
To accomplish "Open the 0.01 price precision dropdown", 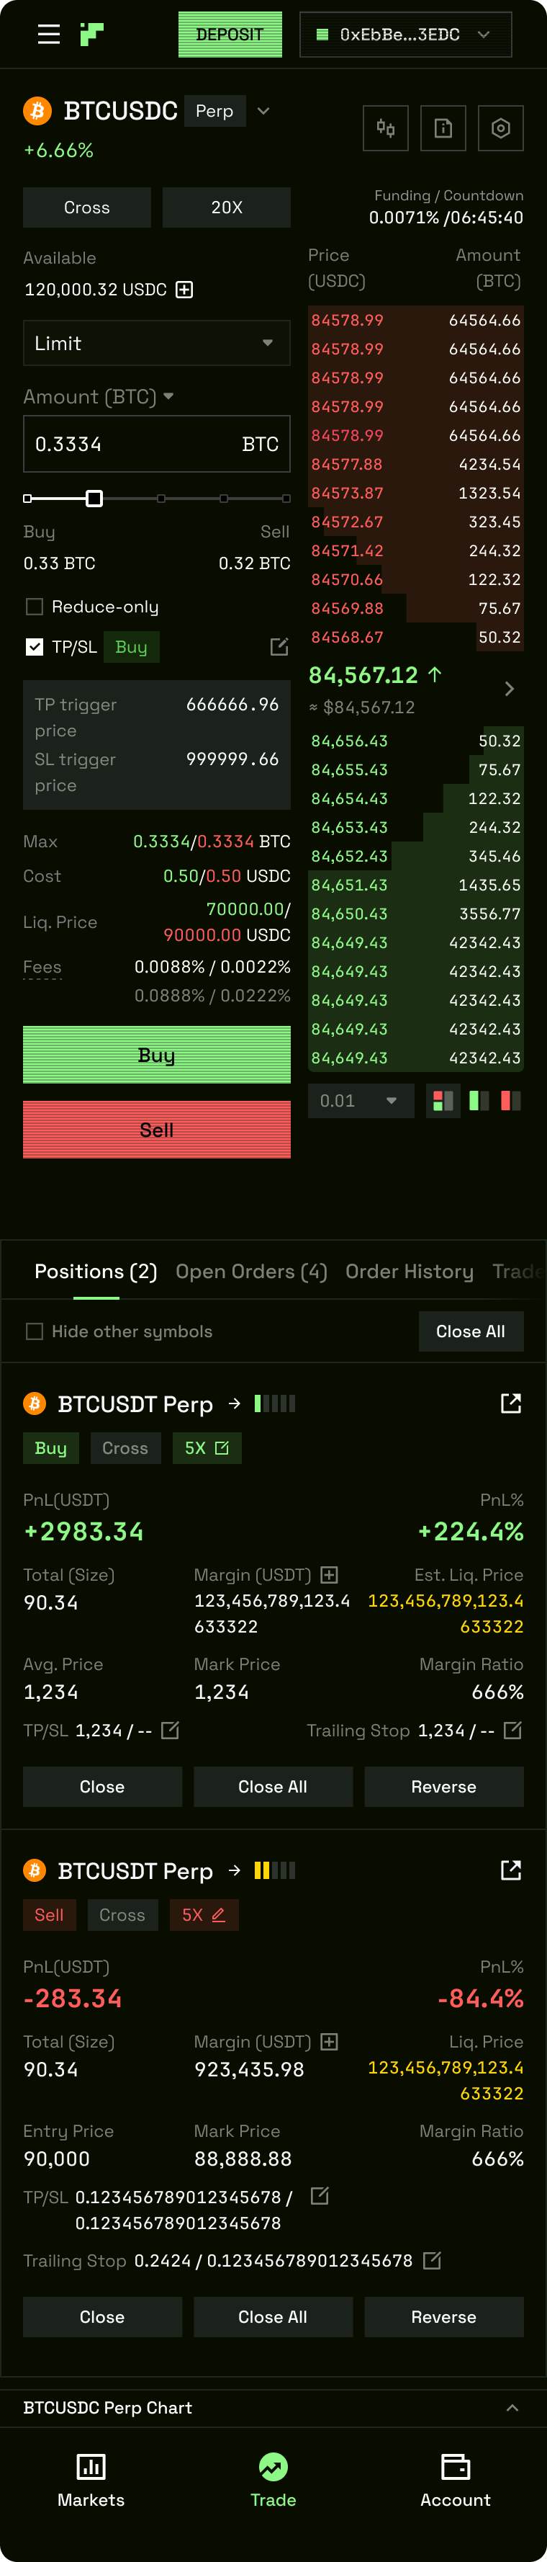I will [361, 1101].
